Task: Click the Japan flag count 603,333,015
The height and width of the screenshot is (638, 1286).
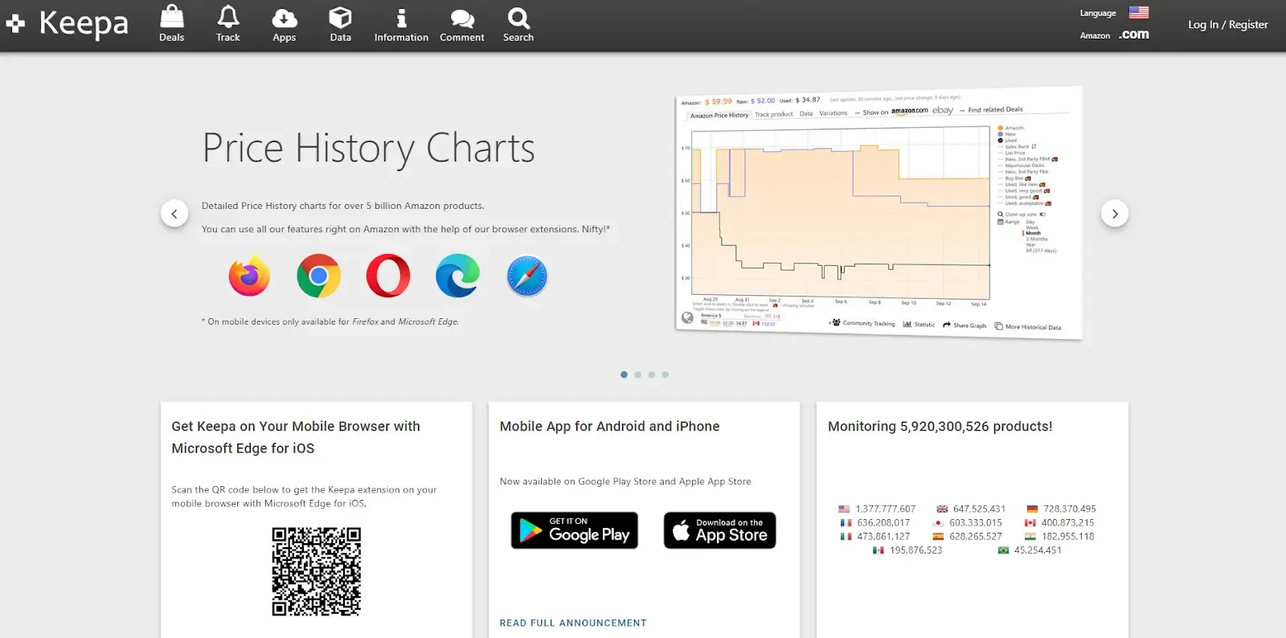Action: [x=968, y=522]
